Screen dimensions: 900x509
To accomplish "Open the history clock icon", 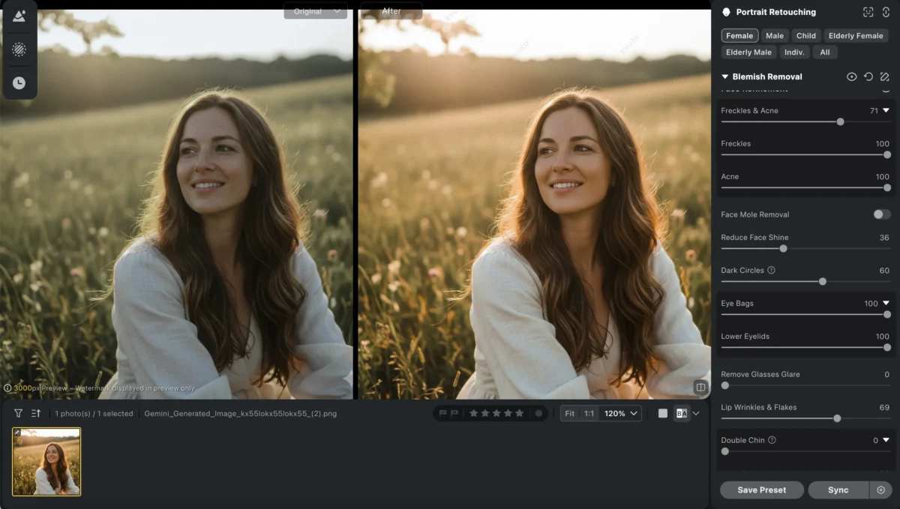I will [x=19, y=83].
